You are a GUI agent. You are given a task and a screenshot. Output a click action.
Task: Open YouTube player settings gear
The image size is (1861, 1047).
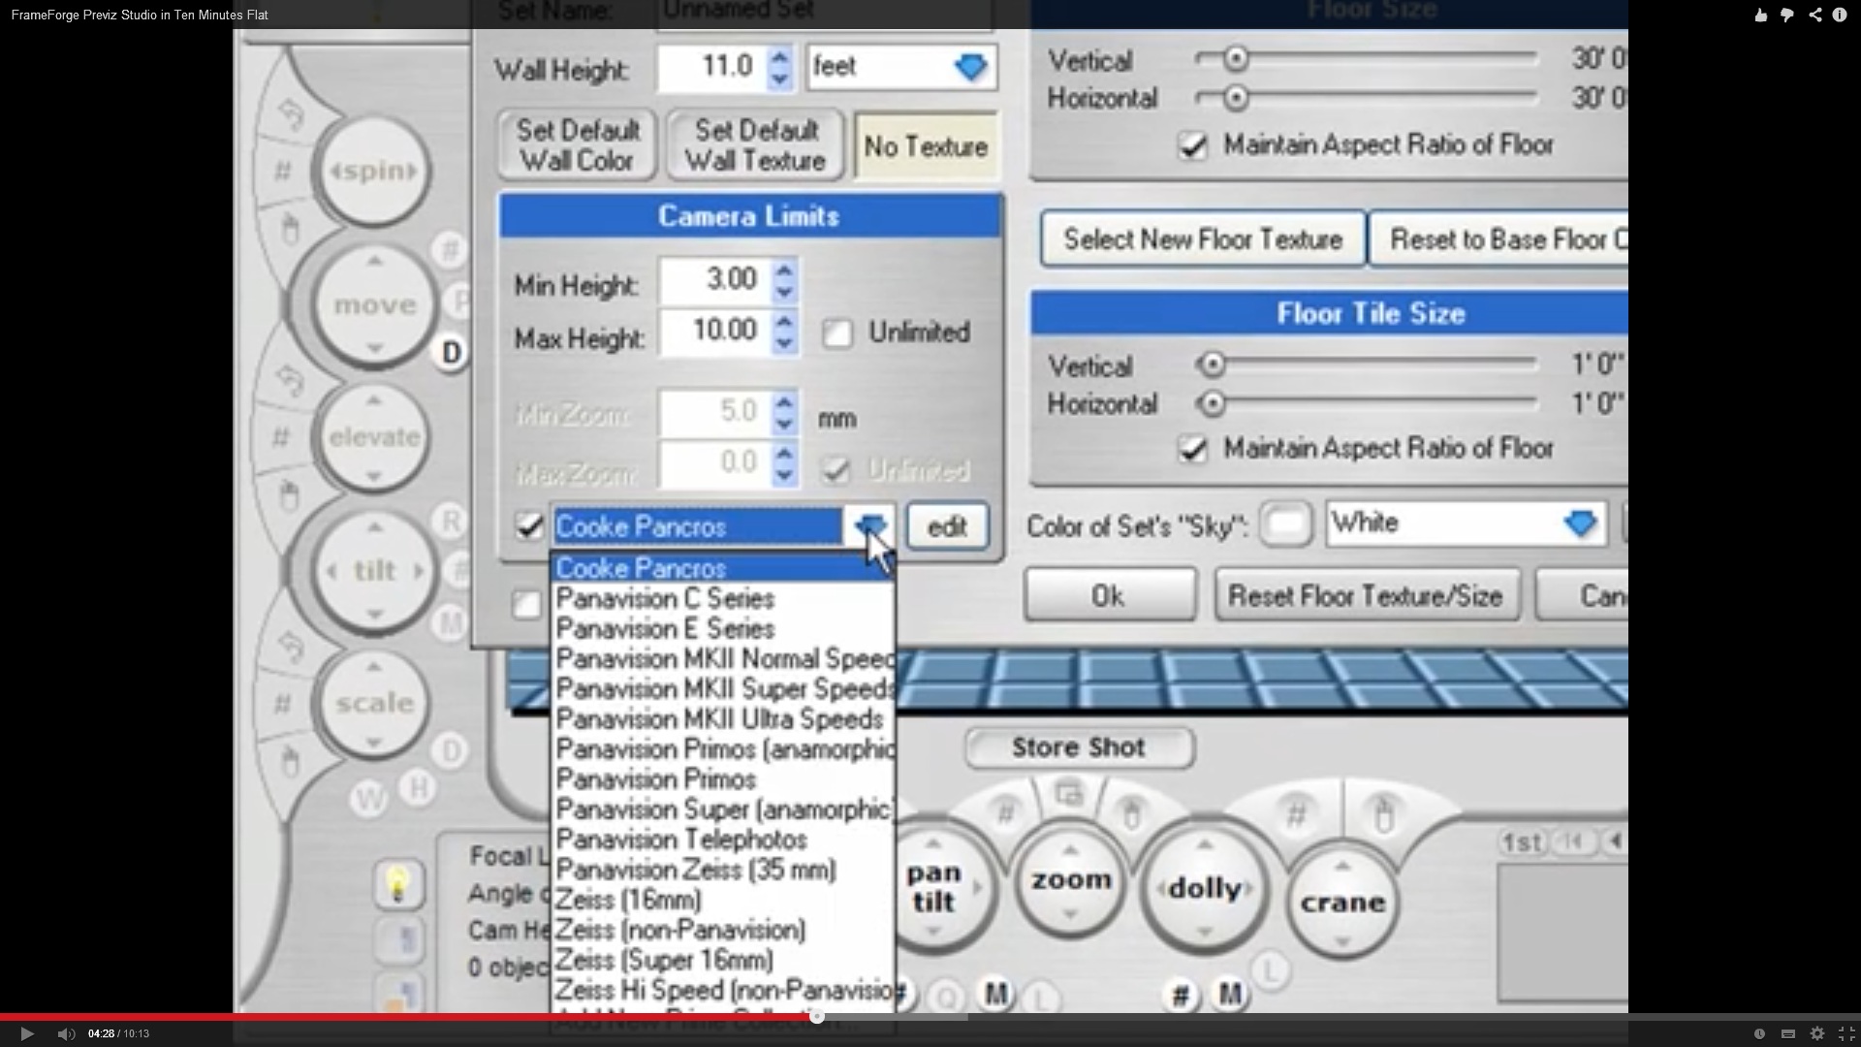(1817, 1033)
